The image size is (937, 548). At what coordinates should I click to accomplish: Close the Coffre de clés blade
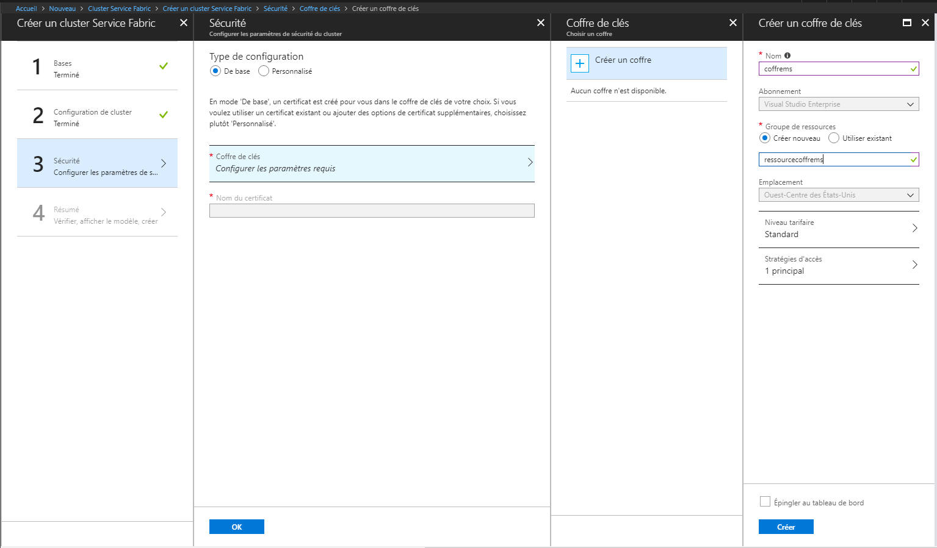pyautogui.click(x=733, y=23)
